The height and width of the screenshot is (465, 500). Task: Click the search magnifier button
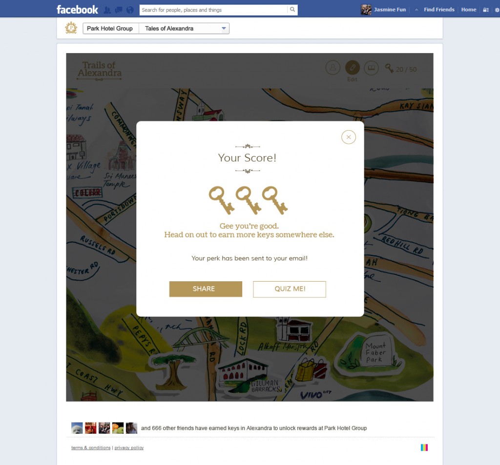point(292,10)
